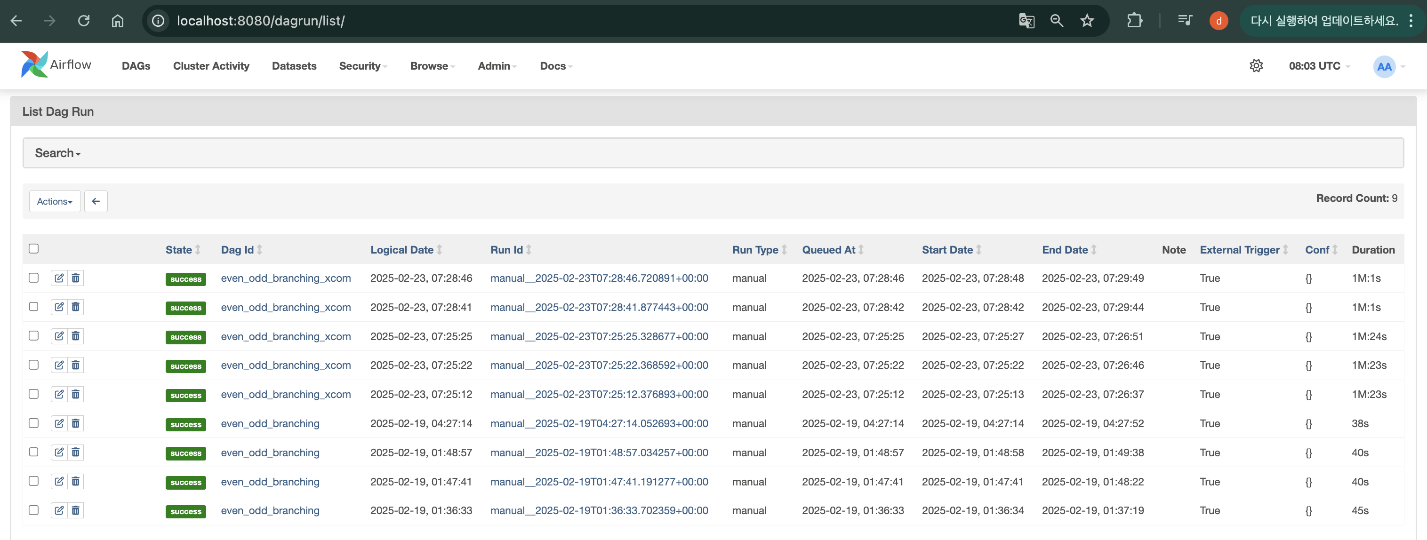Viewport: 1427px width, 540px height.
Task: Edit the run with 45s duration
Action: (59, 510)
